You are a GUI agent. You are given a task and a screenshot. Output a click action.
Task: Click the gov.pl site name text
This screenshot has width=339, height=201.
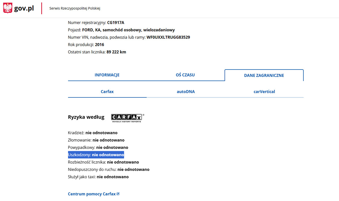(x=24, y=8)
